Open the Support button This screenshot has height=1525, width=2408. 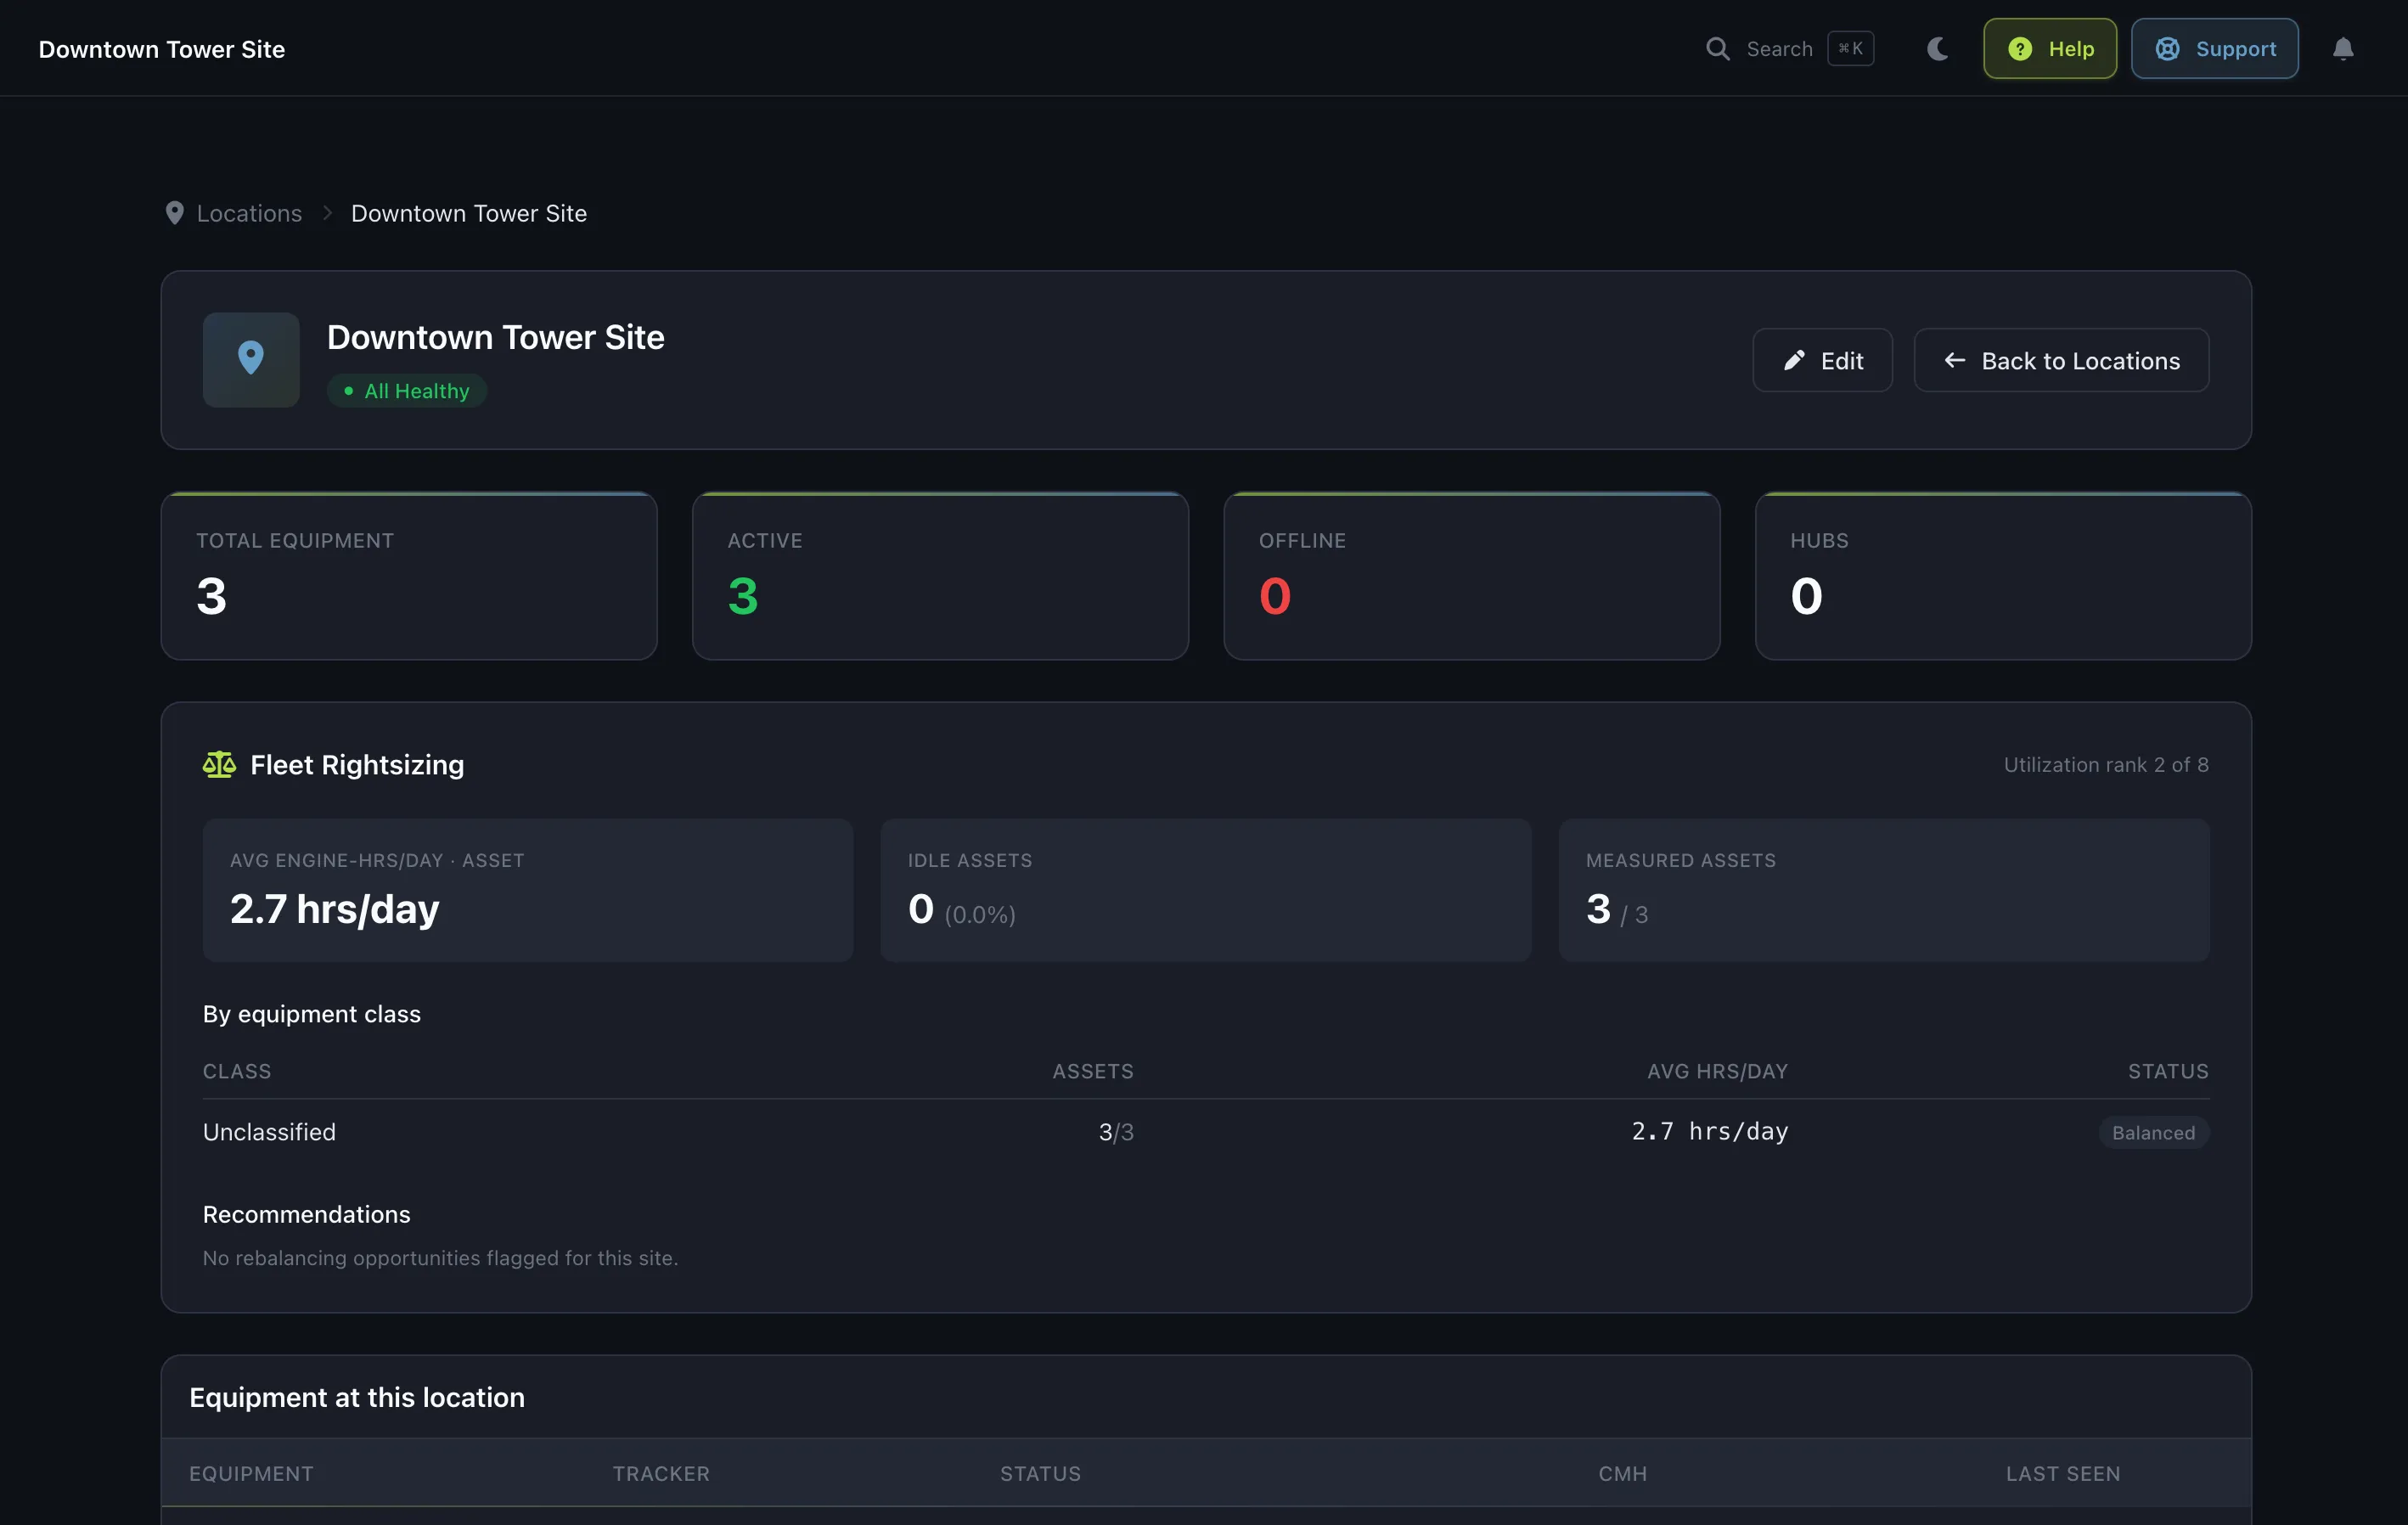(2214, 49)
